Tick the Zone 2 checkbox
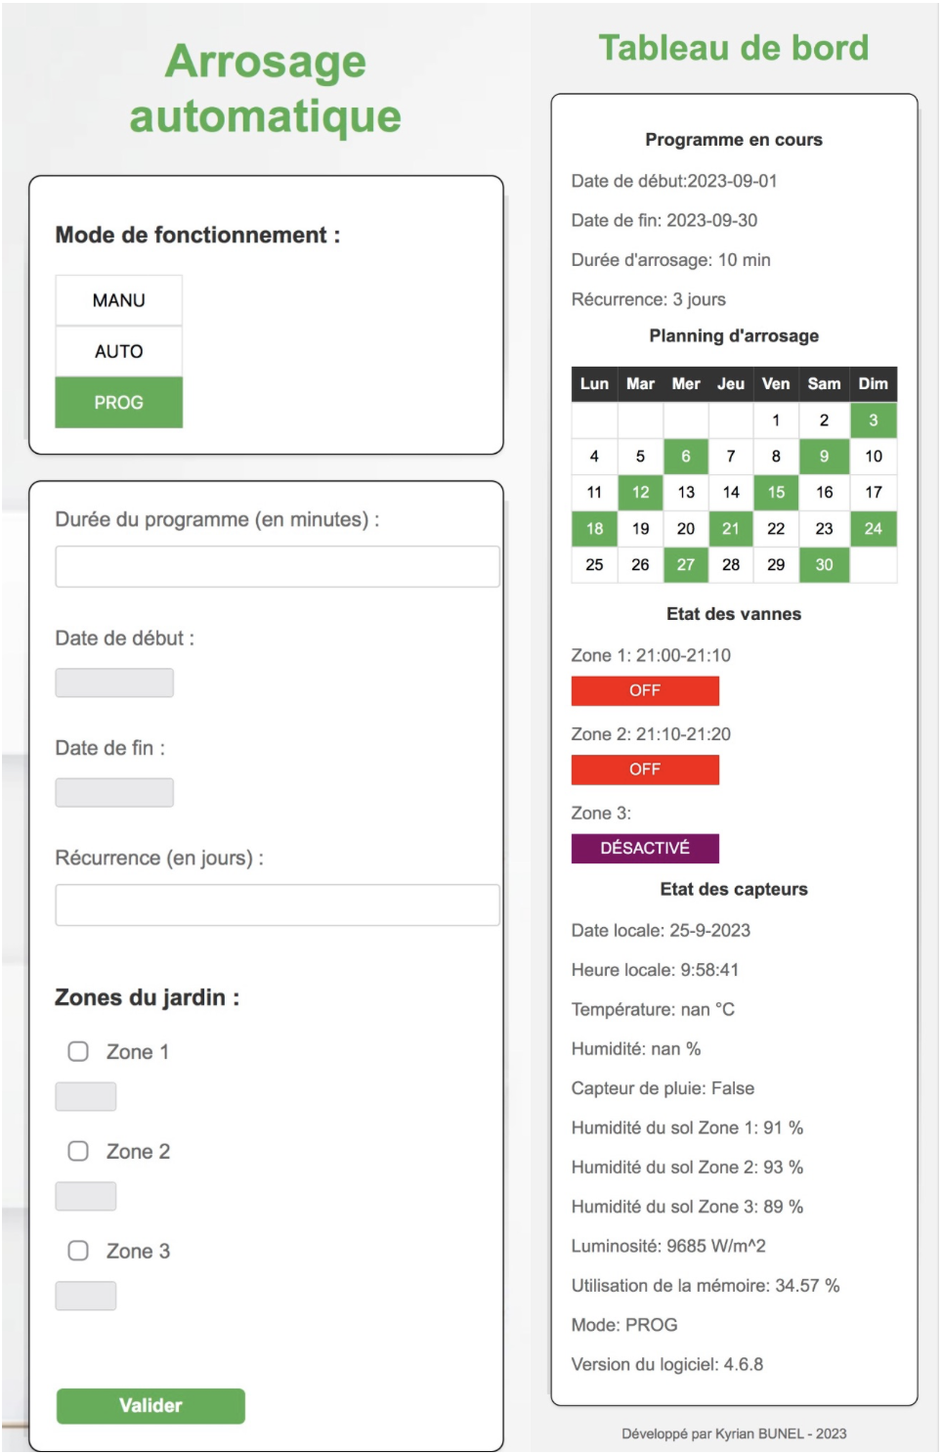This screenshot has width=942, height=1455. click(78, 1151)
